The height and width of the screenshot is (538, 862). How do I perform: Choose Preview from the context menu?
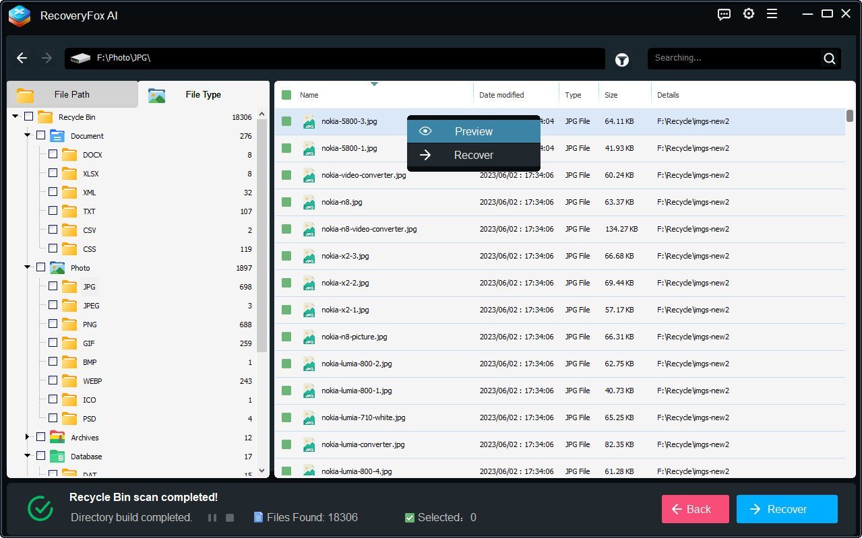pos(473,131)
